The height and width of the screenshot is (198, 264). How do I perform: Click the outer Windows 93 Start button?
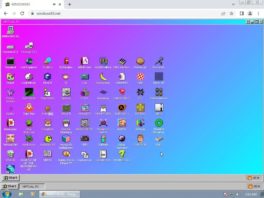(10, 186)
